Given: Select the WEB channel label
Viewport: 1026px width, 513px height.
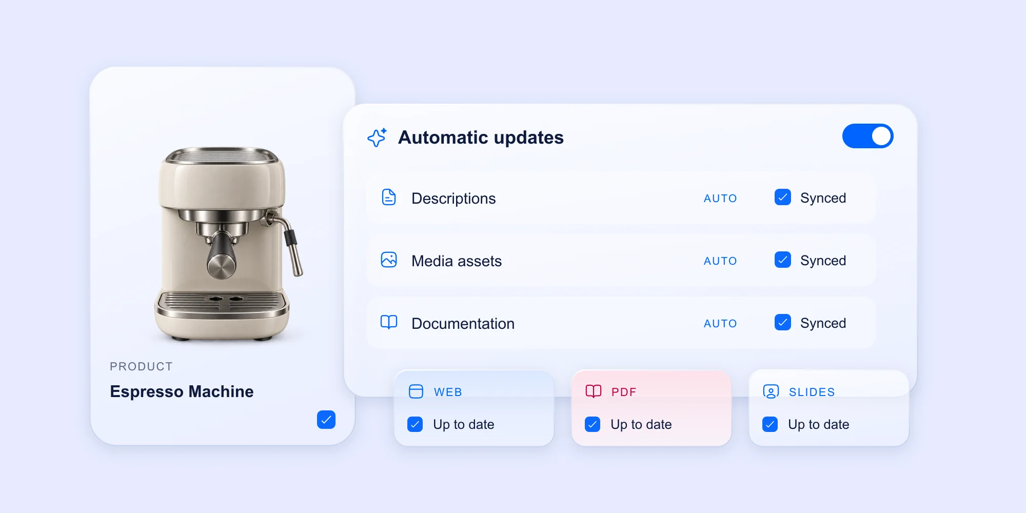Looking at the screenshot, I should (x=448, y=392).
